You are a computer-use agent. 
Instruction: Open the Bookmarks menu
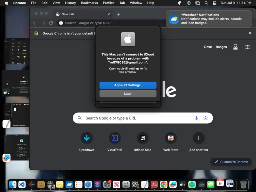point(89,3)
